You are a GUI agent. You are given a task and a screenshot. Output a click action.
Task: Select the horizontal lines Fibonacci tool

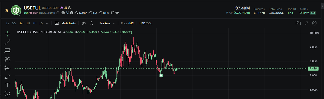point(8,50)
